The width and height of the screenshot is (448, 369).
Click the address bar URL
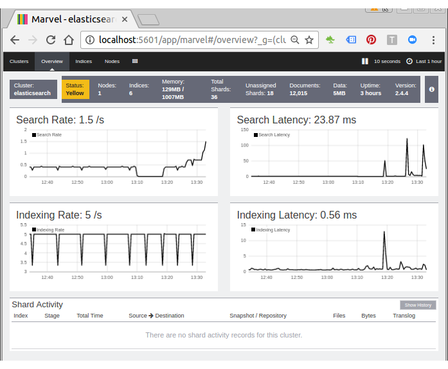click(192, 40)
